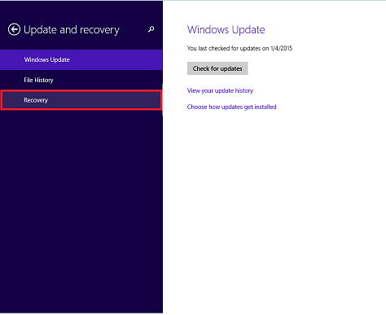Select Windows Update in the sidebar
This screenshot has width=386, height=315.
pyautogui.click(x=81, y=59)
